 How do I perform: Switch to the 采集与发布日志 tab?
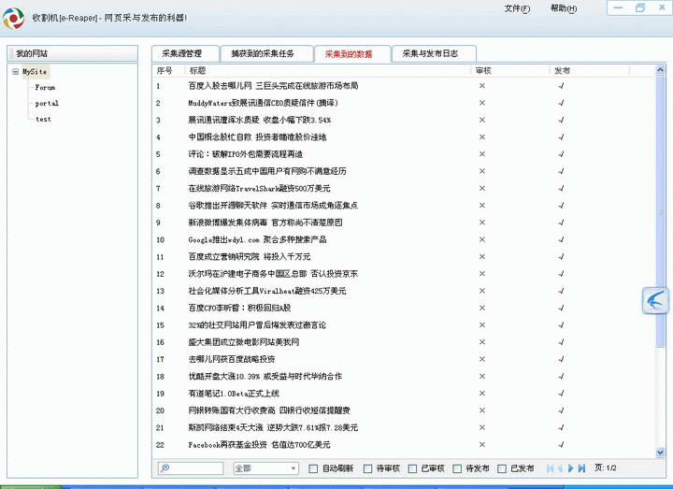434,54
